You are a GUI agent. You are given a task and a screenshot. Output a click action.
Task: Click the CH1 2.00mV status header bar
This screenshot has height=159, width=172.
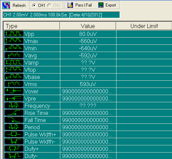(x=61, y=15)
